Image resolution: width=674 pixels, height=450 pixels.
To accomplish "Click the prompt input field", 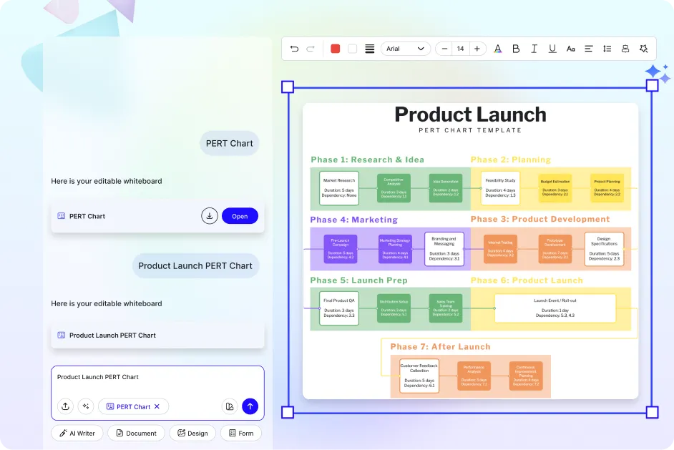I will (x=157, y=377).
